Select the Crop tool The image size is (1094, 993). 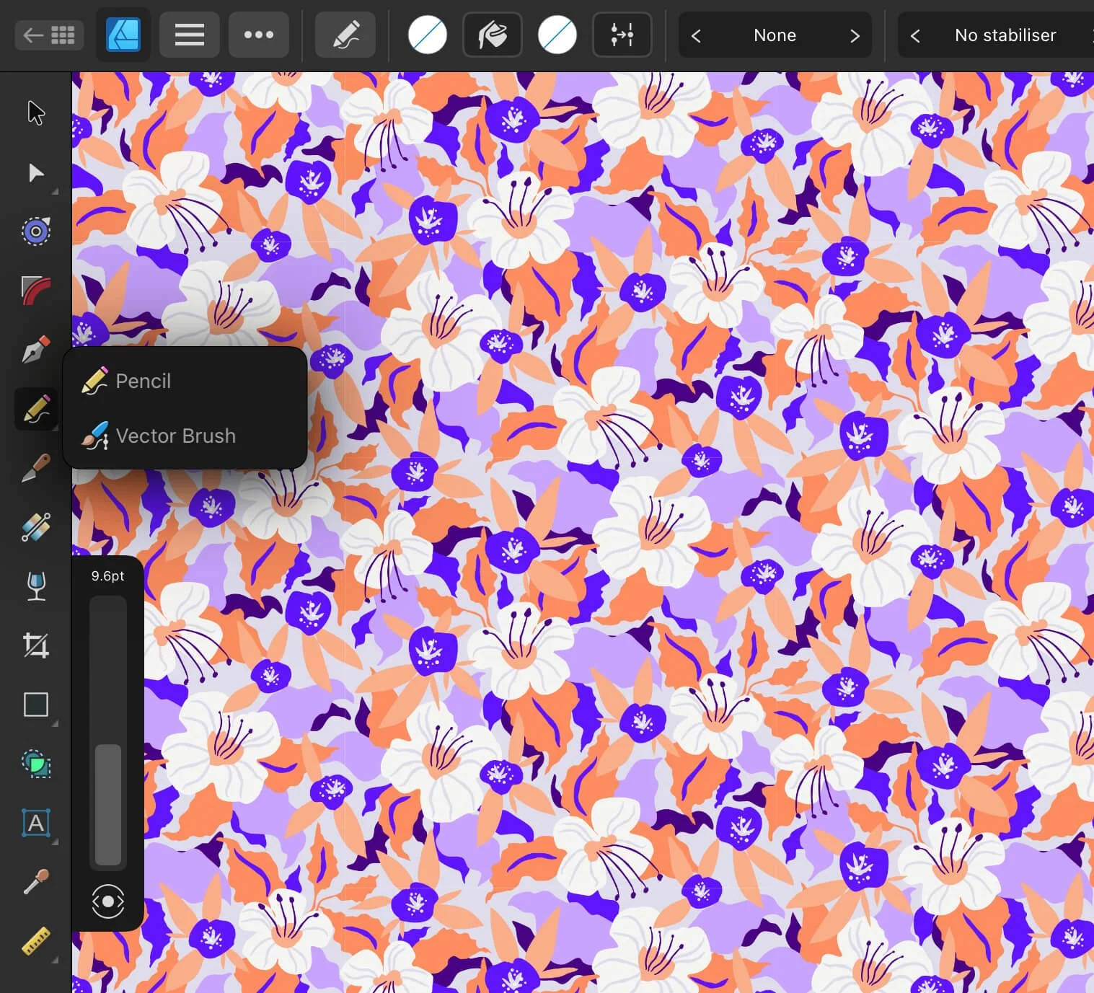coord(35,645)
